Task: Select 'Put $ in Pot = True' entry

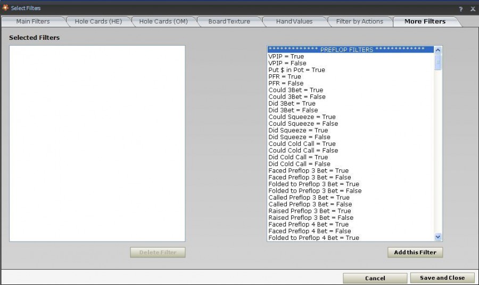Action: pyautogui.click(x=296, y=70)
